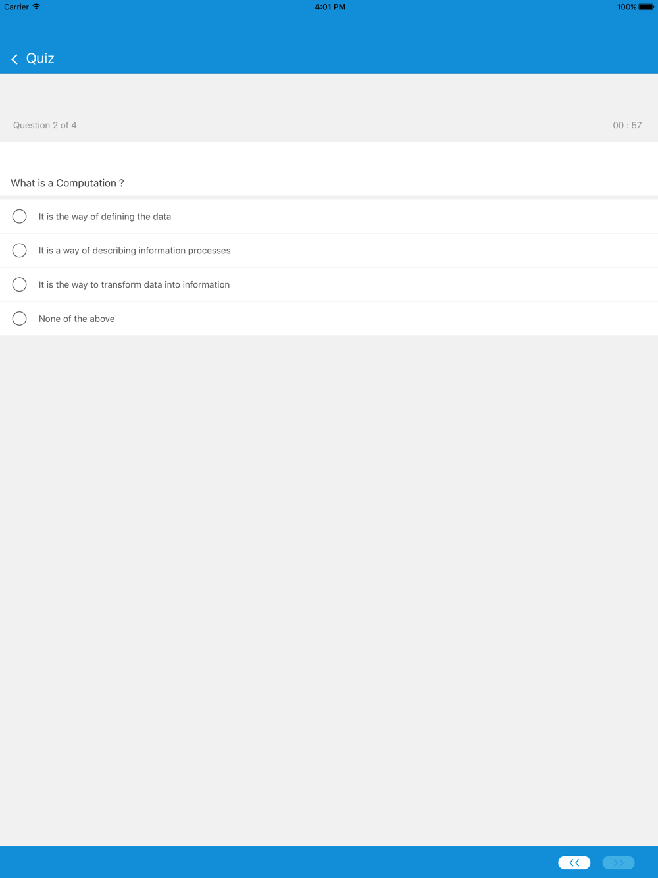Viewport: 658px width, 878px height.
Task: Tap answer row 'It is the way to transform data into information'
Action: point(329,284)
